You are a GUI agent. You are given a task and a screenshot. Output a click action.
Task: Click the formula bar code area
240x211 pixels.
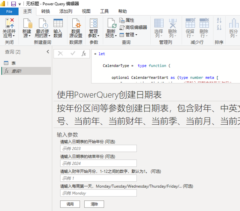click(166, 66)
